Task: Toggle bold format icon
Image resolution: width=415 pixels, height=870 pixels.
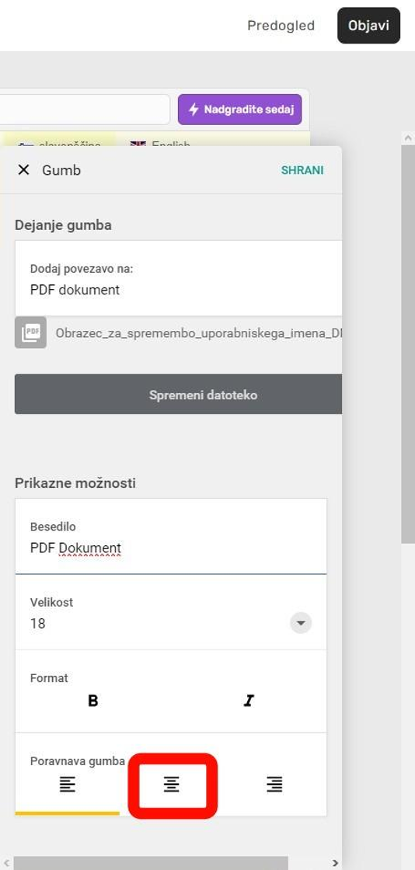Action: point(93,701)
